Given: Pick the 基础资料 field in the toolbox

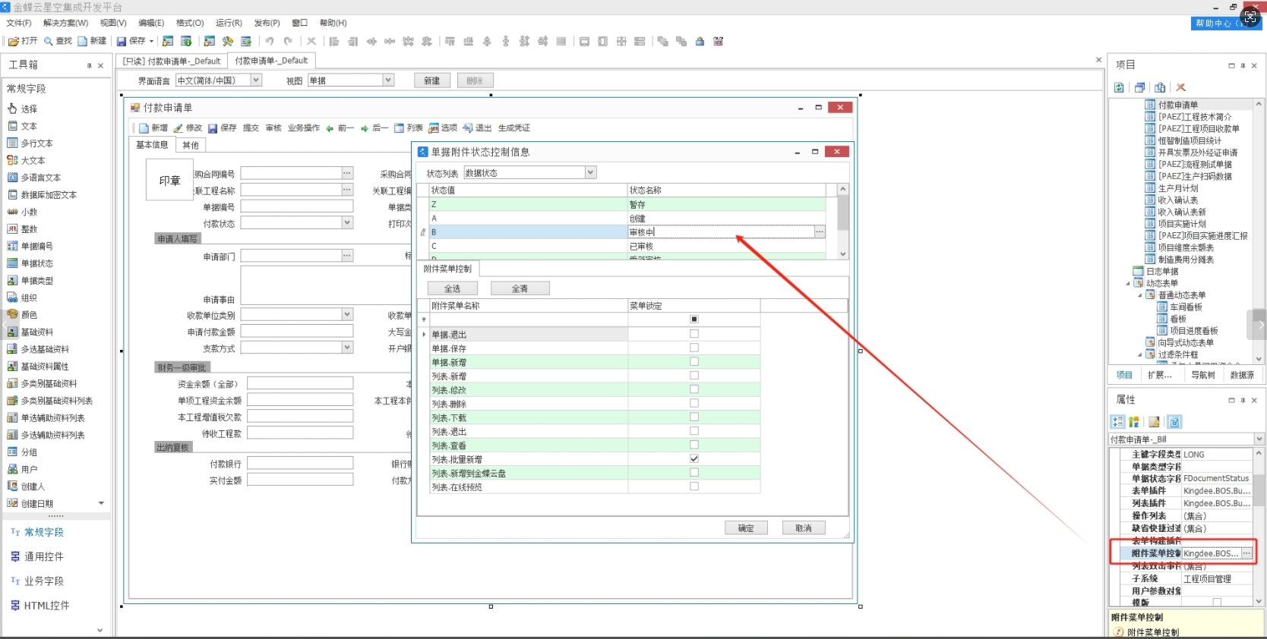Looking at the screenshot, I should click(x=30, y=332).
